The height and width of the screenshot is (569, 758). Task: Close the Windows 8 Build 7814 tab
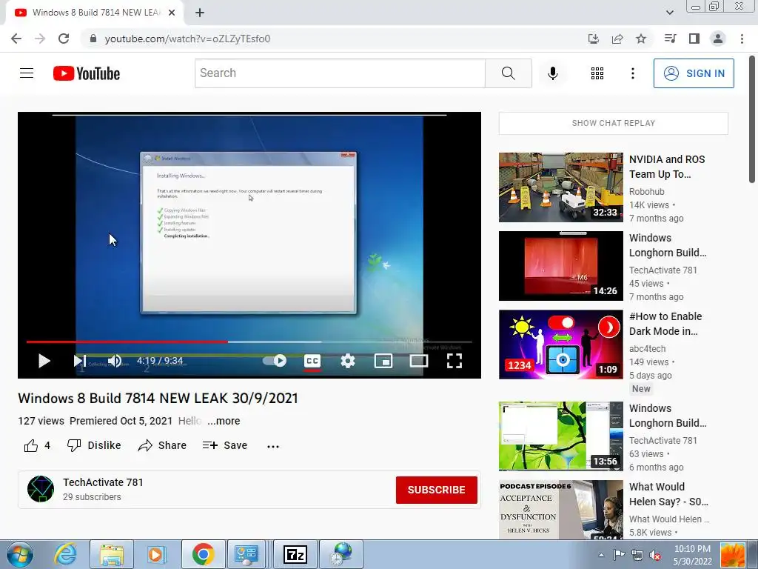coord(172,13)
